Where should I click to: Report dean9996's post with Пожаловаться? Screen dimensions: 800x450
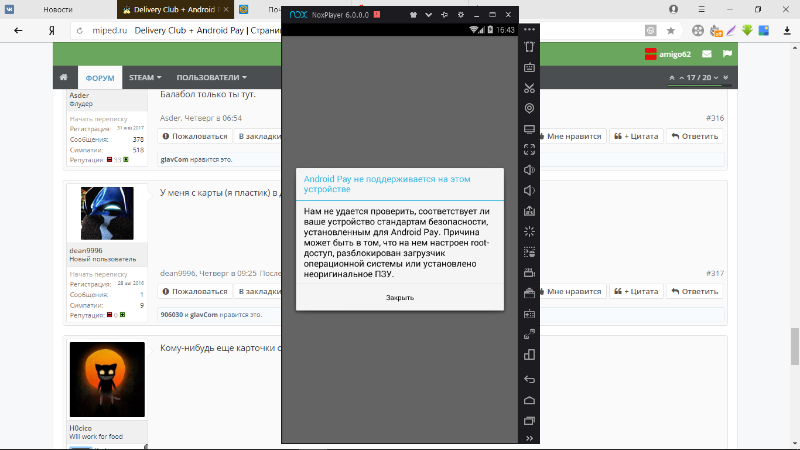tap(195, 291)
